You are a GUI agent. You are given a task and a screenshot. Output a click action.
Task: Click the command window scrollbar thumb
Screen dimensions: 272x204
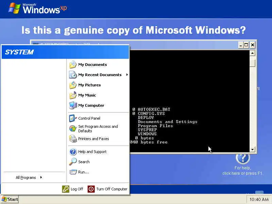click(252, 63)
